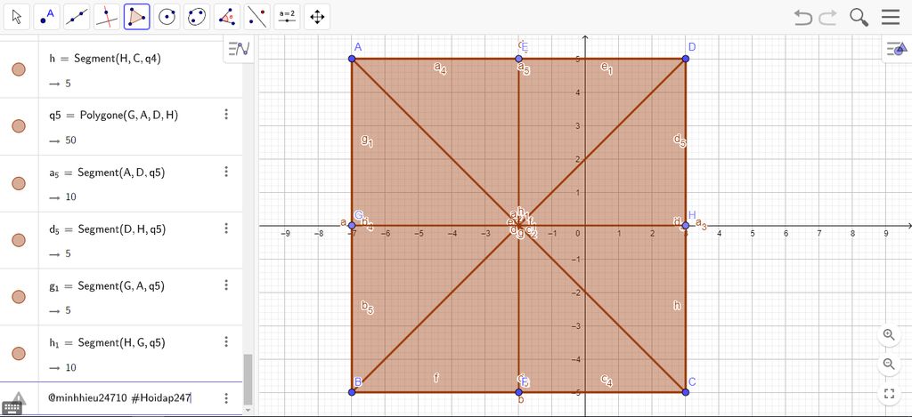Open options menu for g1 row
Image resolution: width=912 pixels, height=417 pixels.
227,285
